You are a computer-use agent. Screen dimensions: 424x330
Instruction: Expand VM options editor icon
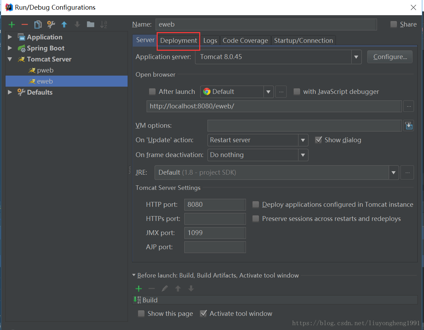point(409,126)
